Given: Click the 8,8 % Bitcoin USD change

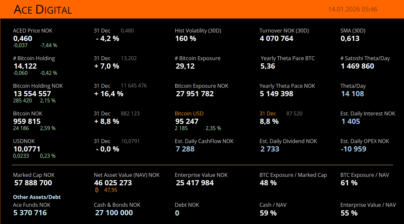Looking at the screenshot, I should click(269, 121).
